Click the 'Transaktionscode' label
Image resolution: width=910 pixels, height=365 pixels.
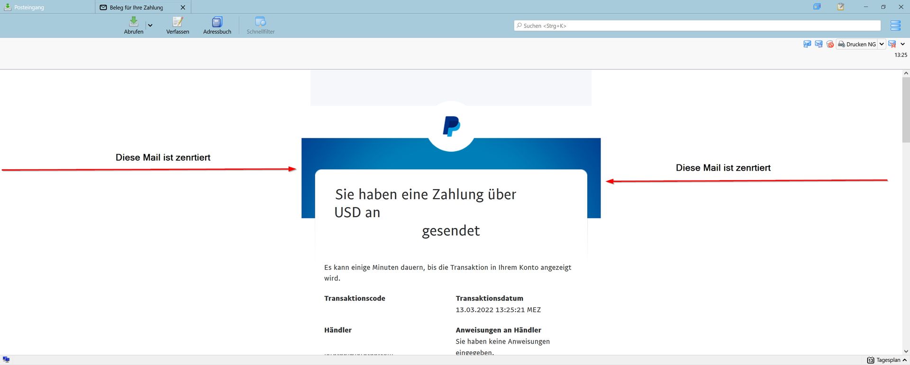click(355, 298)
